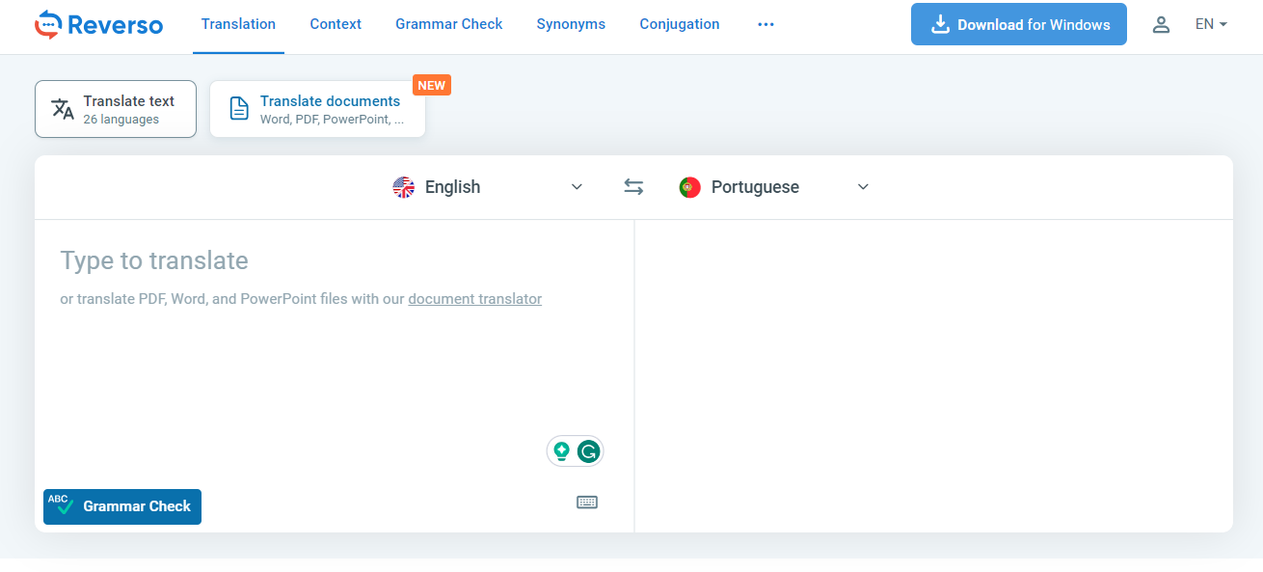Viewport: 1263px width, 572px height.
Task: Click the Grammarly G icon
Action: 588,450
